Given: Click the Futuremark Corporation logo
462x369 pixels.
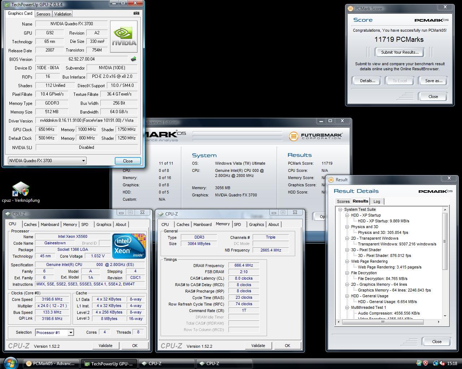Looking at the screenshot, I should click(315, 136).
